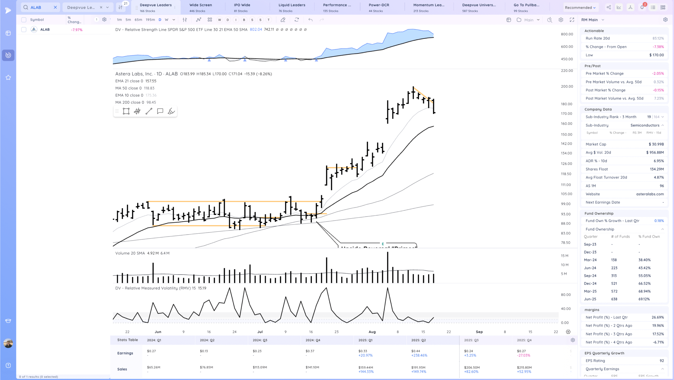
Task: Open Stats Table settings gear
Action: (573, 340)
